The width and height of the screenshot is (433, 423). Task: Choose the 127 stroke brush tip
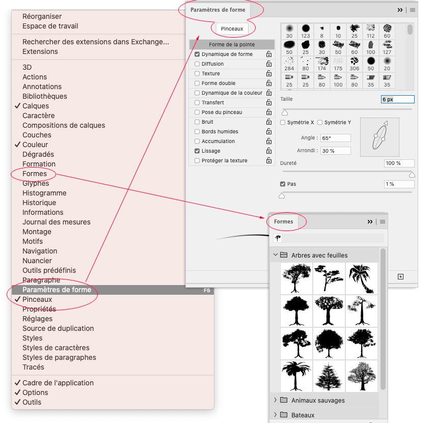click(387, 47)
